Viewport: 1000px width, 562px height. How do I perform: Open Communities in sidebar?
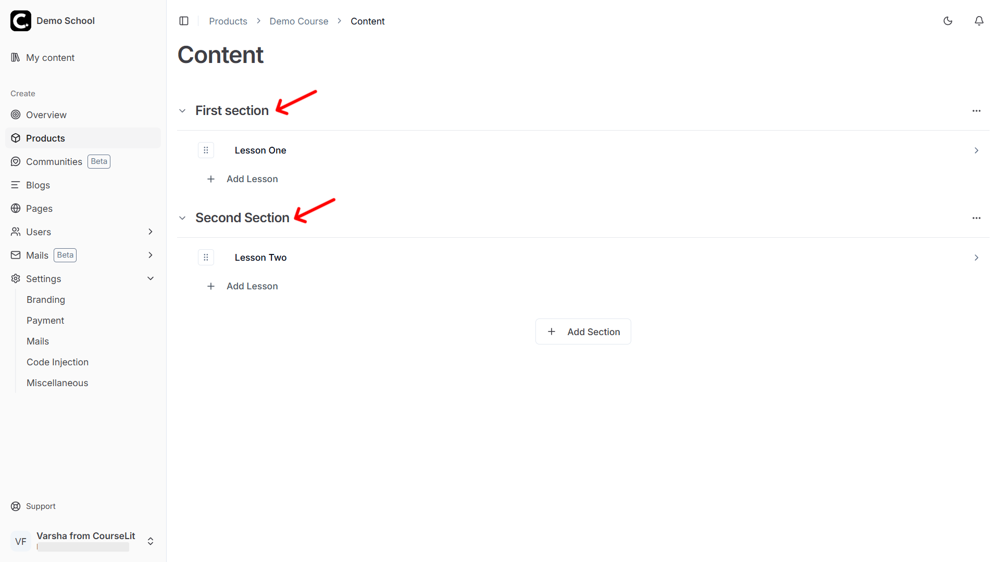point(54,162)
